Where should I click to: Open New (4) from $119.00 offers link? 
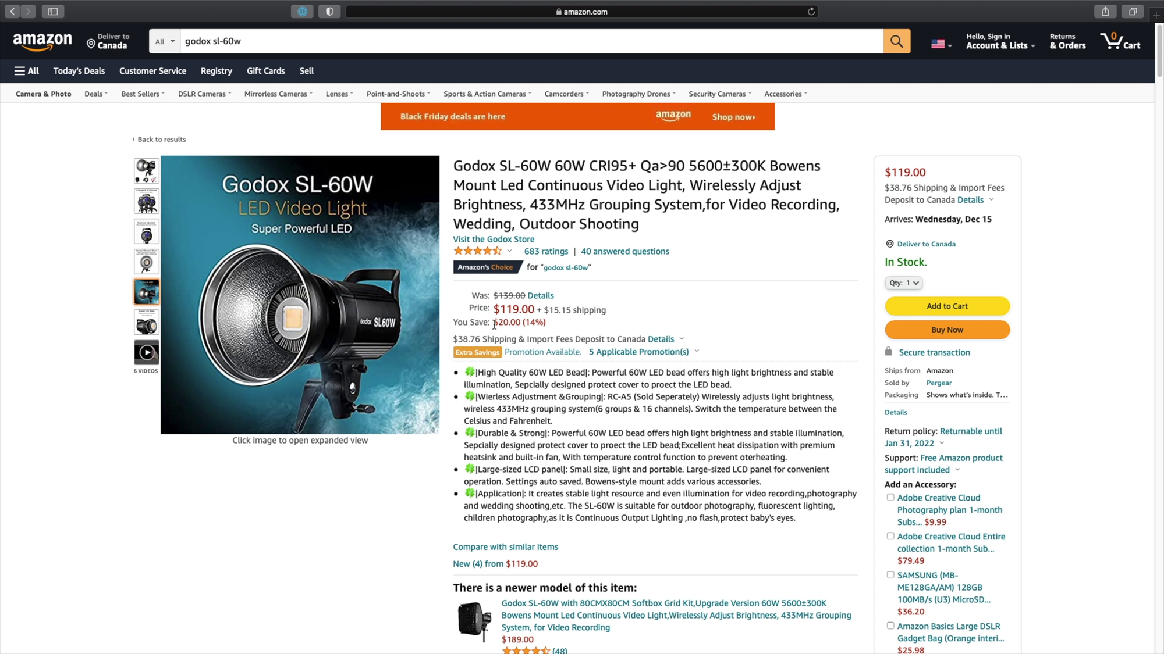click(x=495, y=563)
